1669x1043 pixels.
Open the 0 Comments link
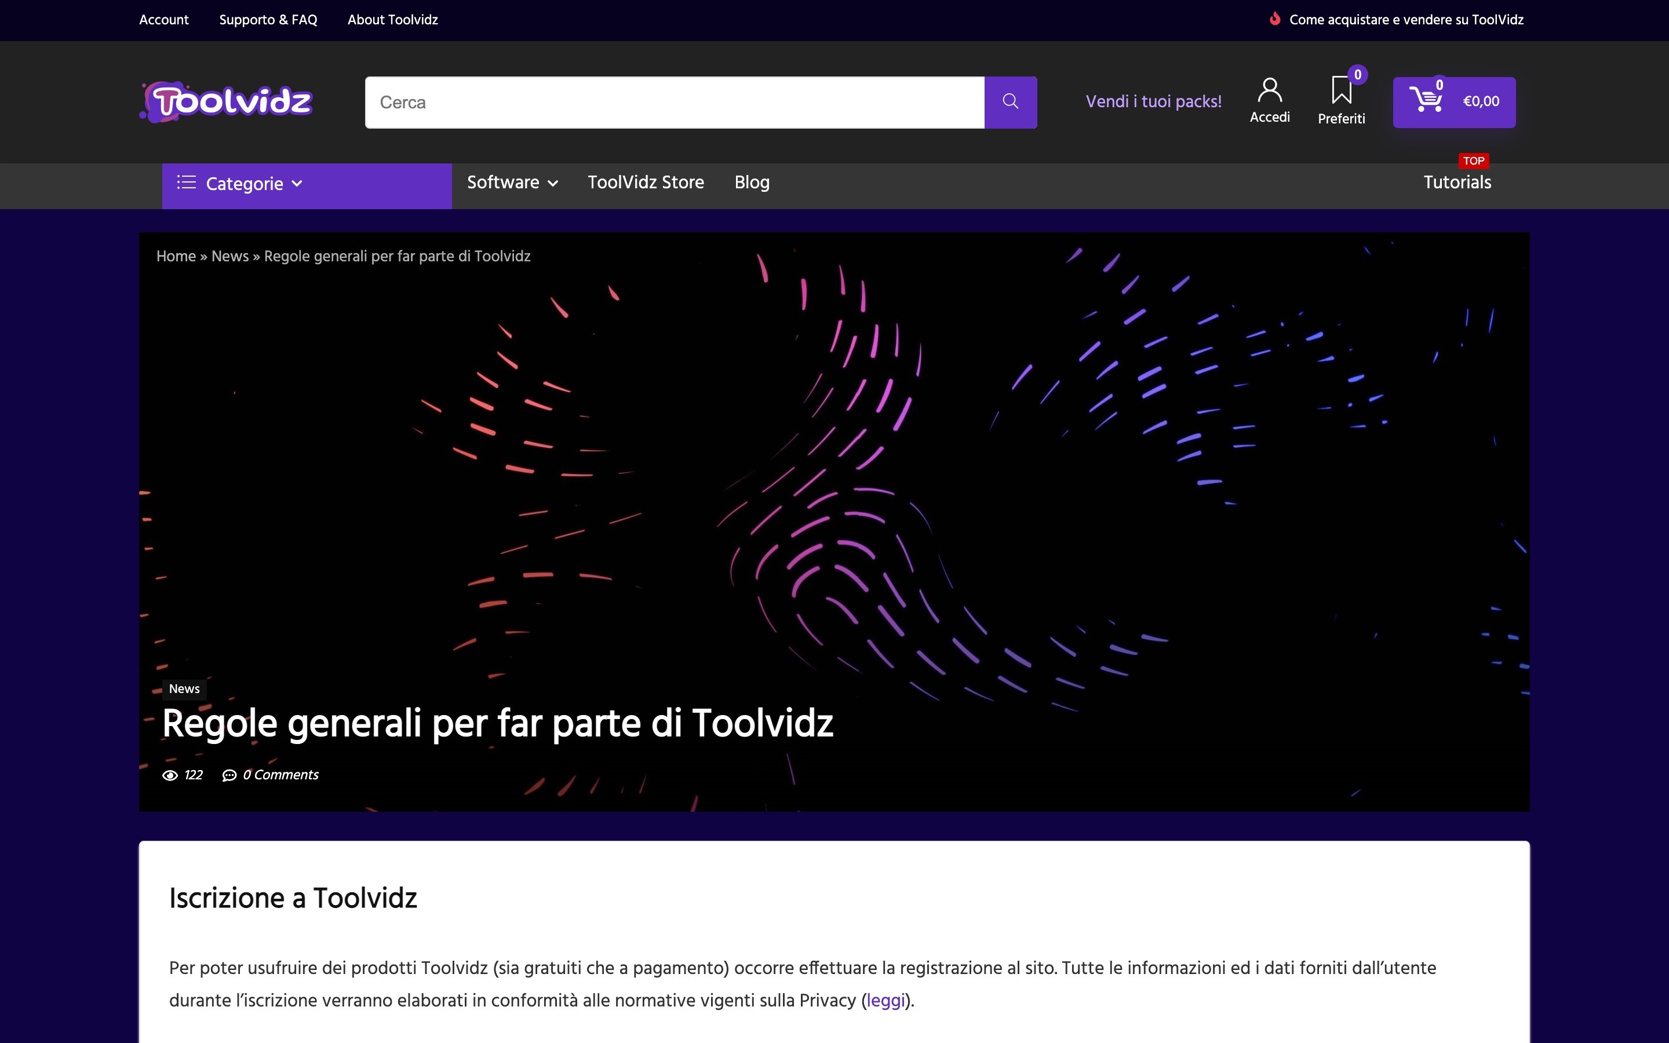coord(280,775)
